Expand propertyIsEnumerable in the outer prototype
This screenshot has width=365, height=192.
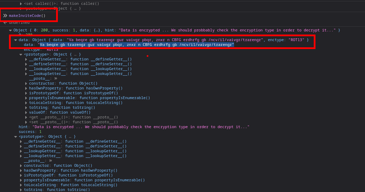pos(21,180)
